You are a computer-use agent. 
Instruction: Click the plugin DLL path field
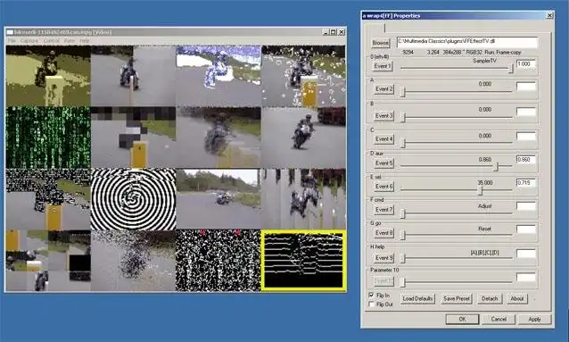467,42
